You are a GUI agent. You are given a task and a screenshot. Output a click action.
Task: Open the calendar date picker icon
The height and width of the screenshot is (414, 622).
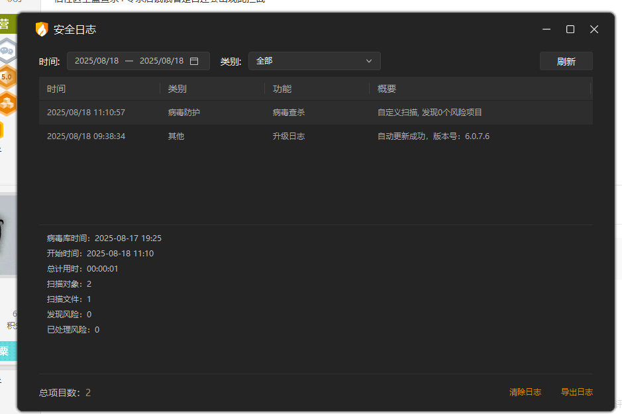pyautogui.click(x=194, y=61)
